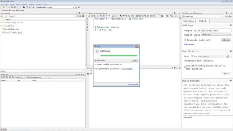
Task: Click Open file icon in main toolbar
Action: tap(5, 7)
